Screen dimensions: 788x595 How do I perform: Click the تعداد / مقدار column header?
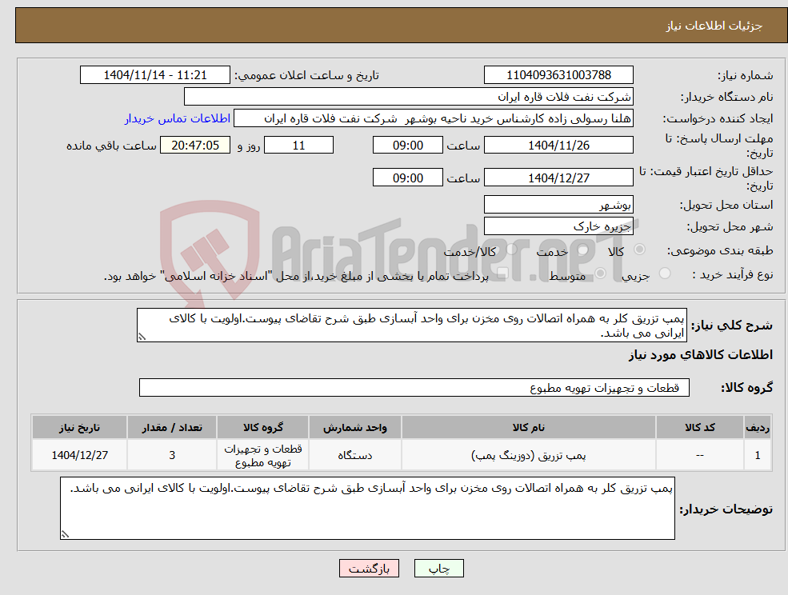[172, 428]
